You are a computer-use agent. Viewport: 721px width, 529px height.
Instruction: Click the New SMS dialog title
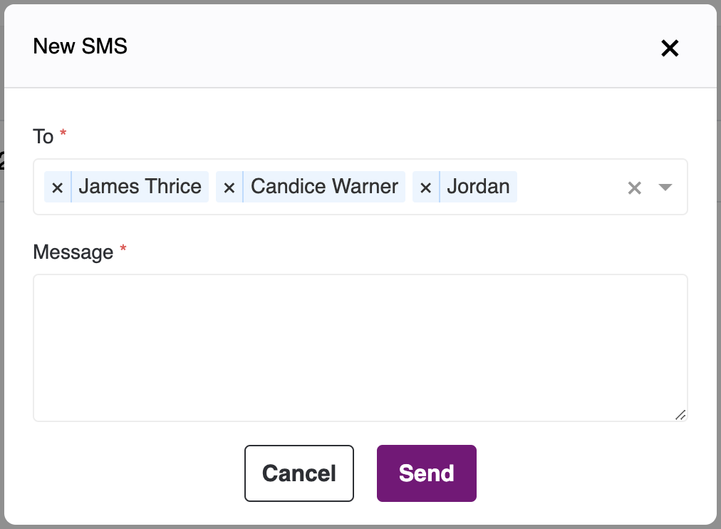(x=81, y=47)
